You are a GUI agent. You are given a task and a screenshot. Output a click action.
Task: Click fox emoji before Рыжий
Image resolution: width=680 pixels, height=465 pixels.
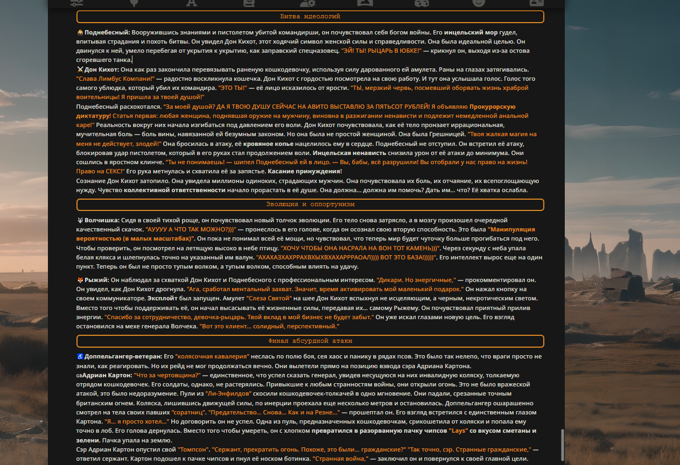tap(80, 280)
